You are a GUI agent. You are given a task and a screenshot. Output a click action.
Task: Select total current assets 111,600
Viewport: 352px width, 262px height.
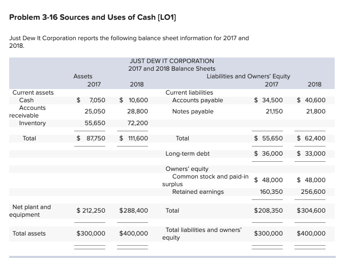138,138
